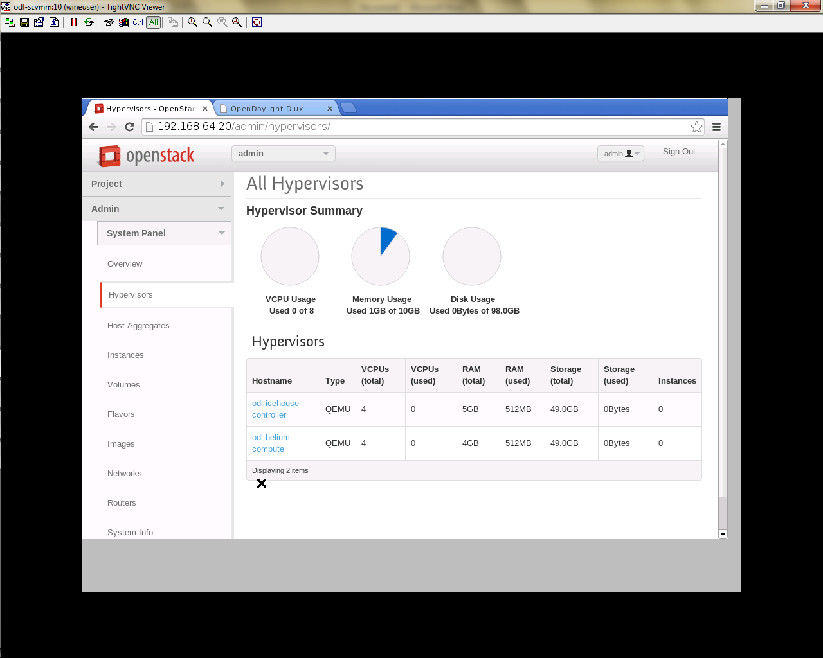Click Save Connection floppy disk icon
The width and height of the screenshot is (823, 658).
(24, 22)
